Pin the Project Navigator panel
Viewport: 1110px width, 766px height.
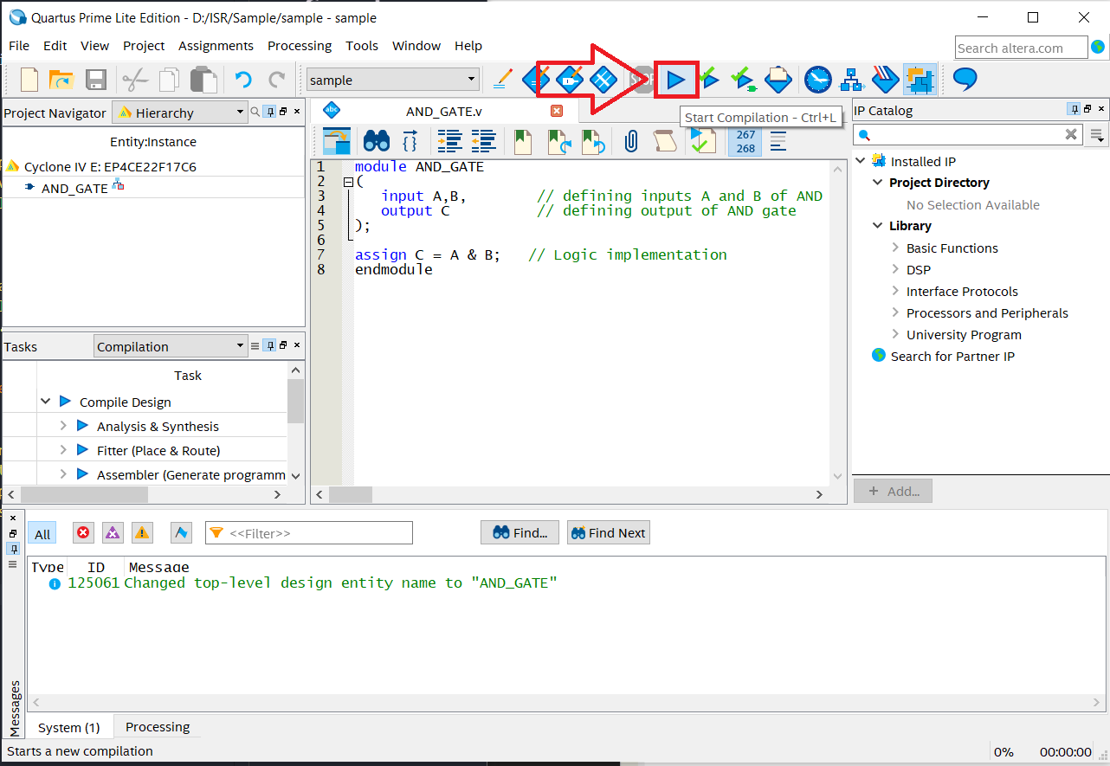(x=270, y=112)
